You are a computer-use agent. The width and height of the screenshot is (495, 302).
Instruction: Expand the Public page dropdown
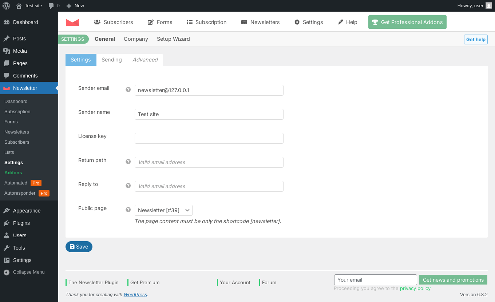(x=163, y=210)
